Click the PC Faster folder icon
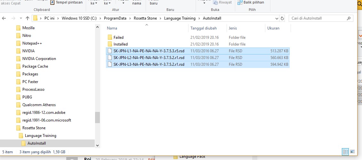Viewport: 362px width, 160px height. coord(19,82)
